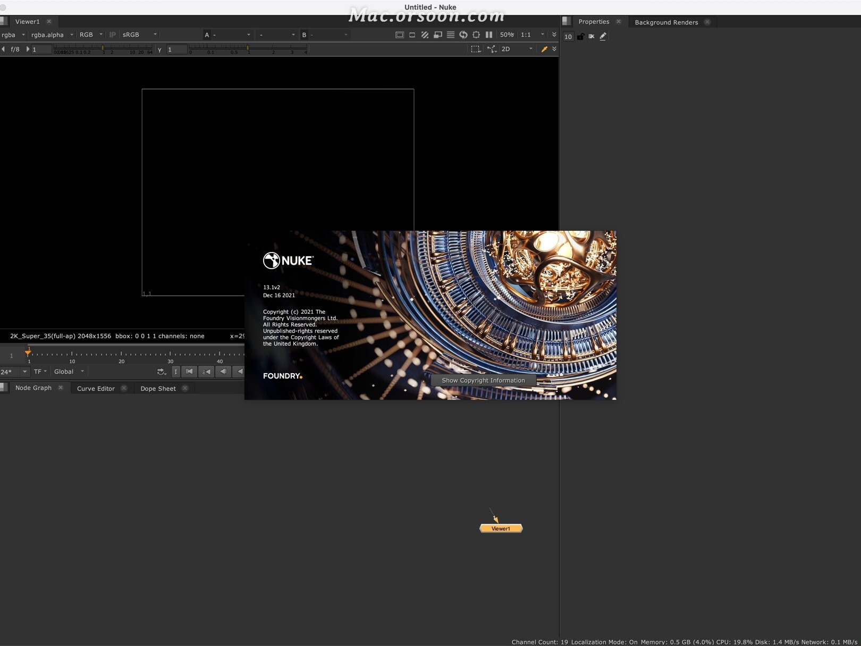Screen dimensions: 861x646
Task: Toggle the in/out range I button
Action: coord(176,372)
